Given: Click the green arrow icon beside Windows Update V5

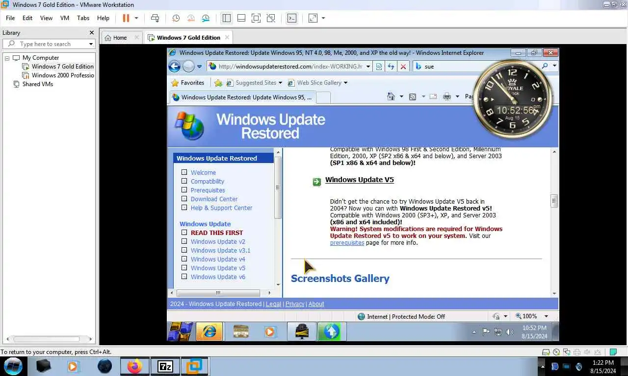Looking at the screenshot, I should tap(317, 182).
